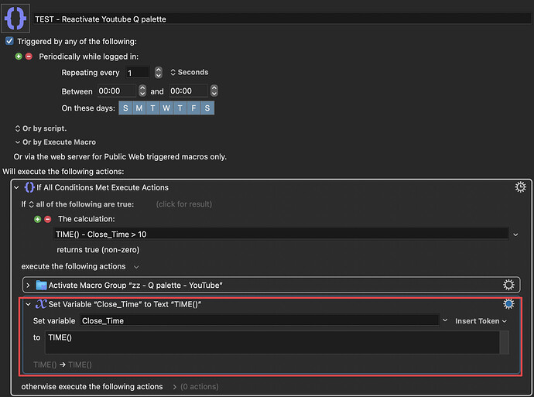Click the macro name text field

point(279,19)
